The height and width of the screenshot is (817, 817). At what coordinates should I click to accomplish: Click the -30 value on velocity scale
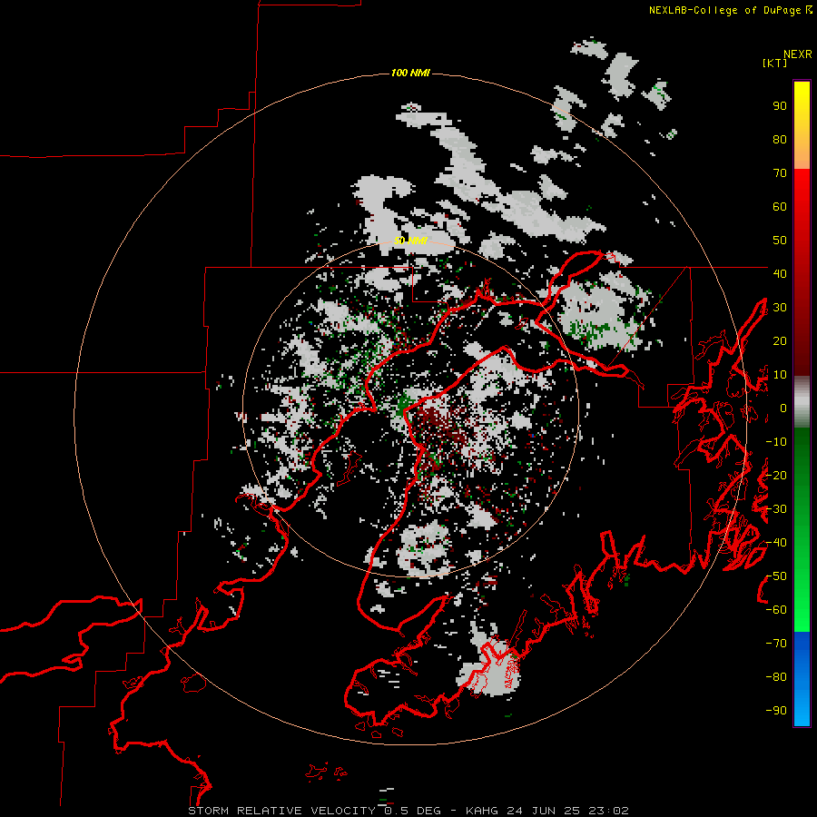point(776,509)
